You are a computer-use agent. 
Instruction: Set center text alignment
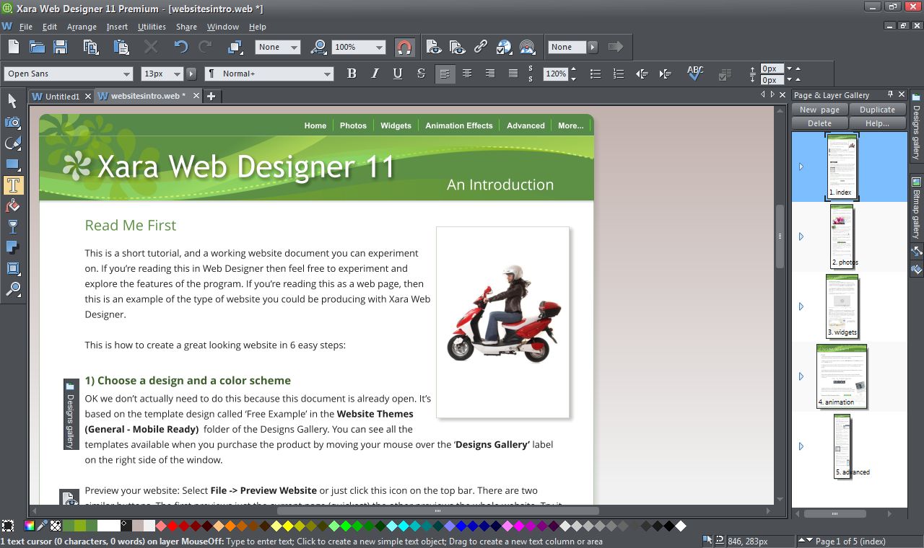[x=467, y=74]
